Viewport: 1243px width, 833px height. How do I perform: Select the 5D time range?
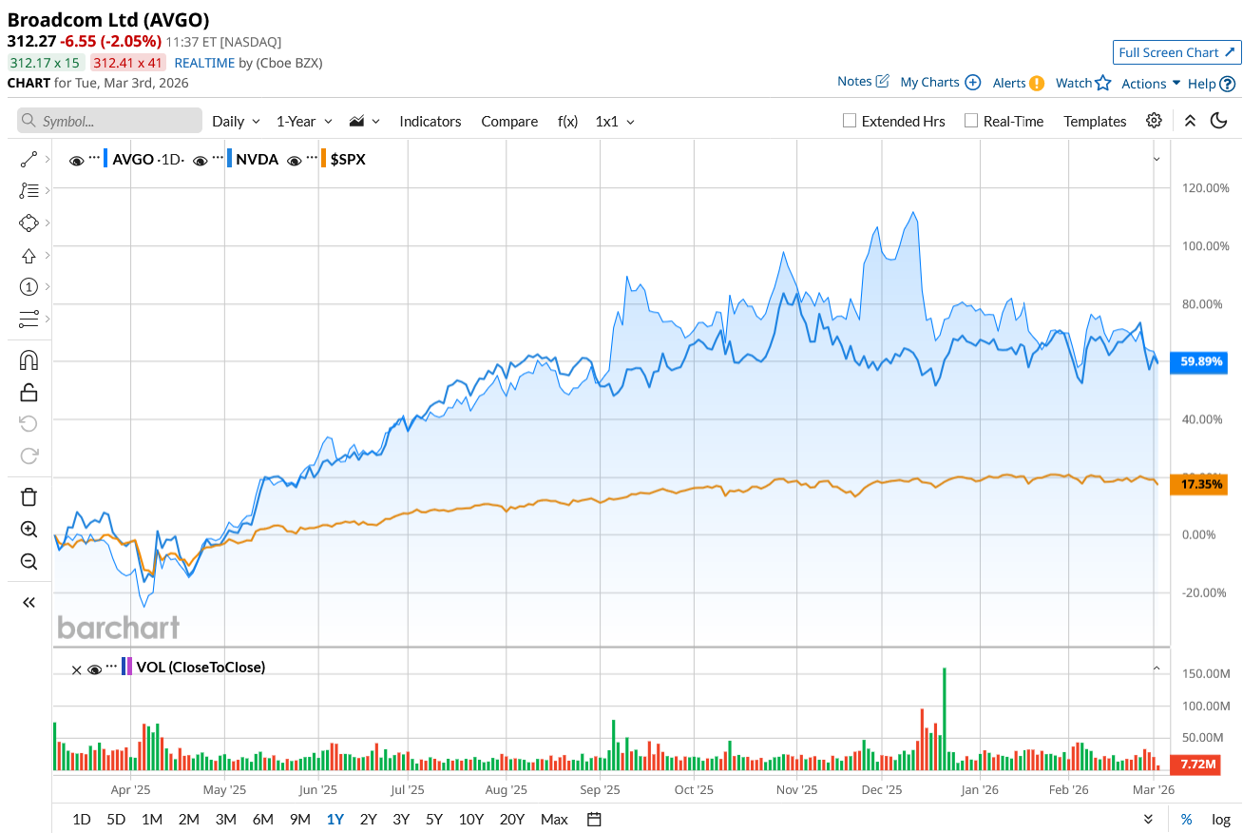pyautogui.click(x=116, y=819)
